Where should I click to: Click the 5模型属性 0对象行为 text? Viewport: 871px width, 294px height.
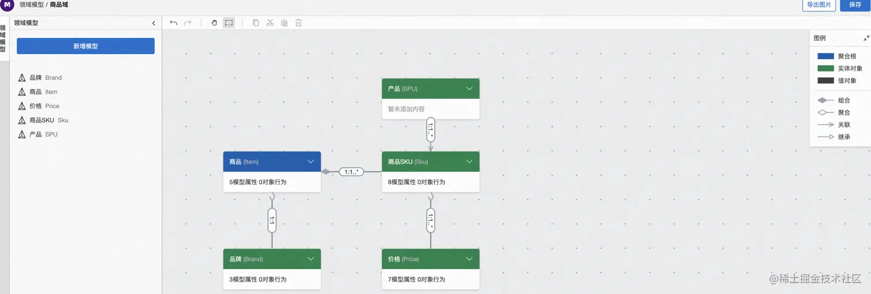pos(257,182)
